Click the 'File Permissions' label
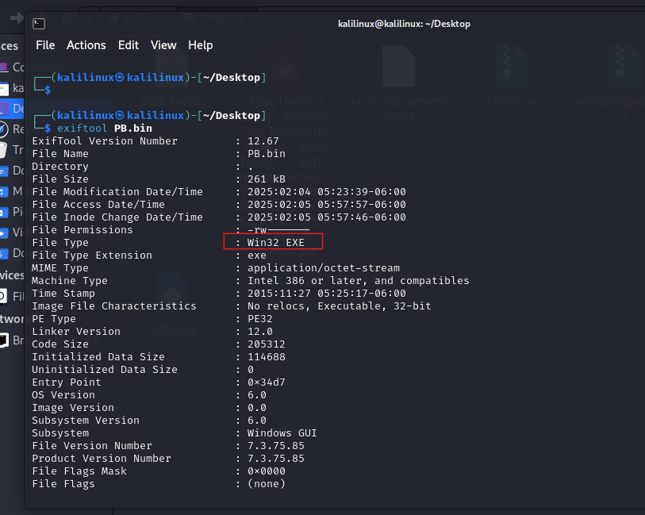Screen dimensions: 645x515 (83, 230)
